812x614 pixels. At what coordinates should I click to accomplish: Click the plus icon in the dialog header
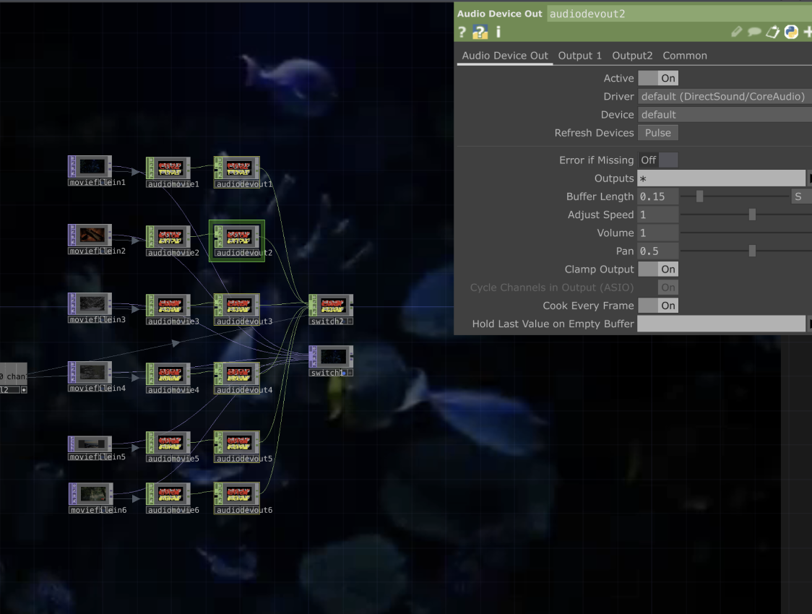[808, 32]
